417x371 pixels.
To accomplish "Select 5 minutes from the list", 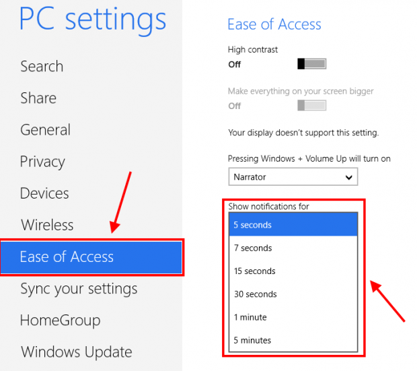I will click(x=293, y=340).
